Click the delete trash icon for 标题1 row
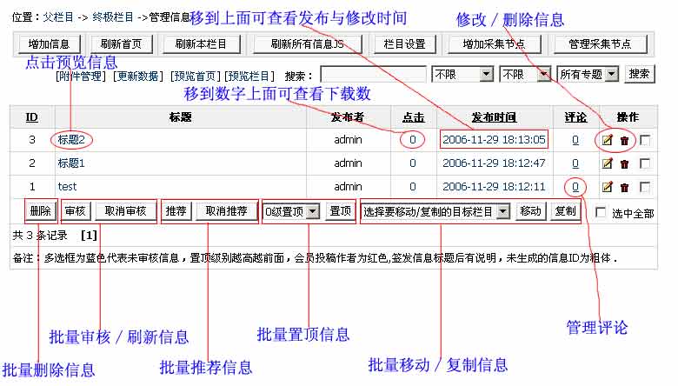 624,163
